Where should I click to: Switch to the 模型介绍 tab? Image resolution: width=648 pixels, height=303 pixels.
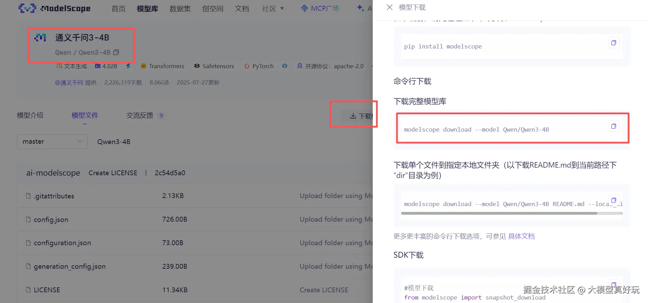pyautogui.click(x=30, y=115)
